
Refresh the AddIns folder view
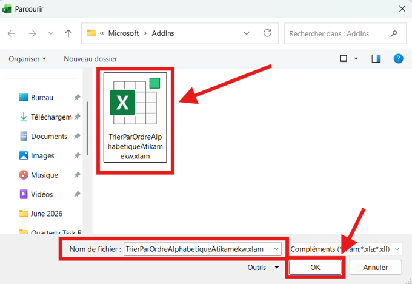pos(267,33)
